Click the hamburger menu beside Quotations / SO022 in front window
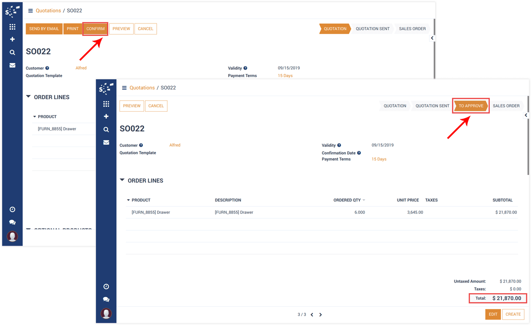 124,88
